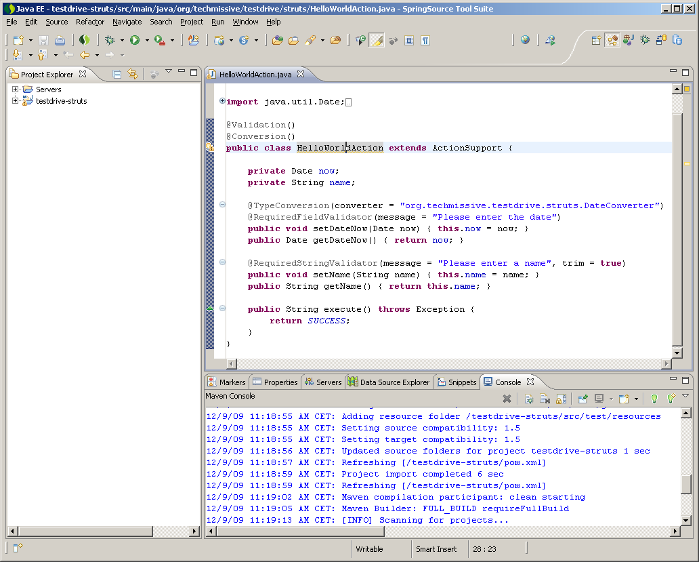Open the Spring dashboard green leaf icon
Viewport: 699px width, 562px height.
pos(84,40)
